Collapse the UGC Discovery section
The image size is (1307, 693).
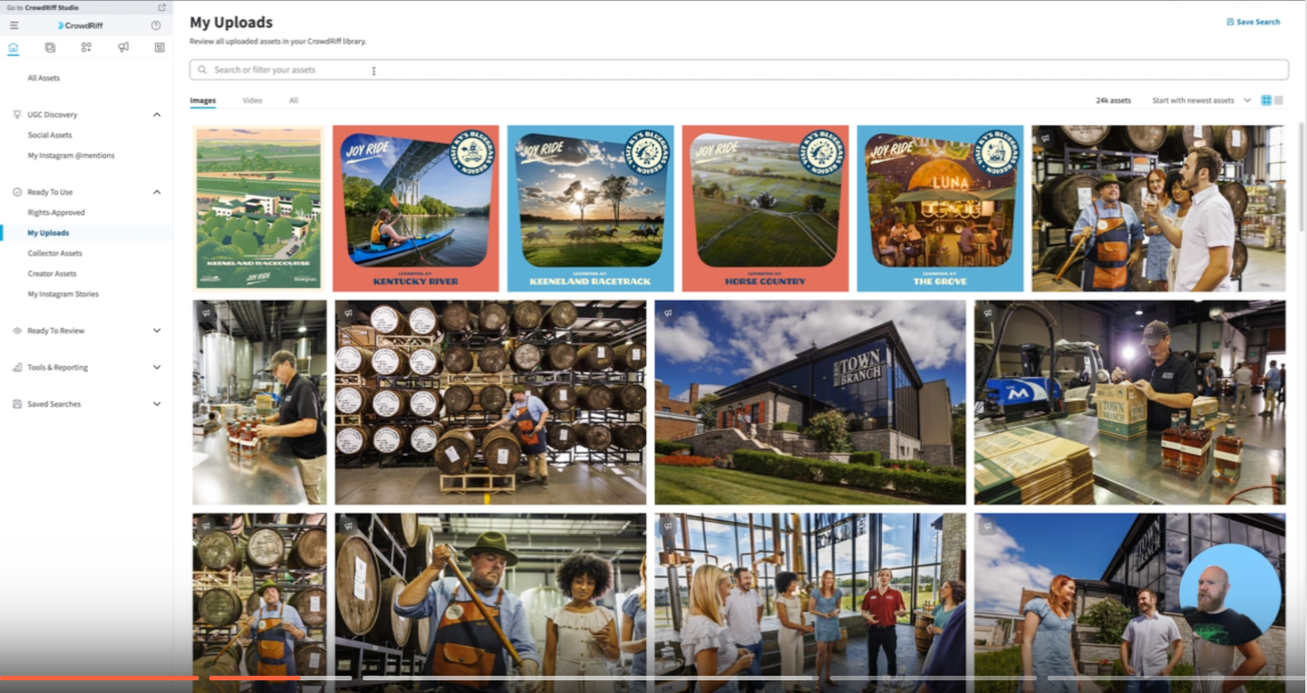click(157, 115)
